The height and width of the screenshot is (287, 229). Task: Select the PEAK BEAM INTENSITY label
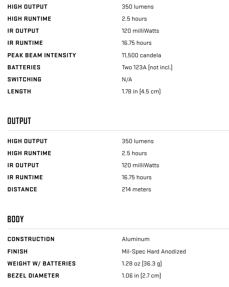point(42,55)
